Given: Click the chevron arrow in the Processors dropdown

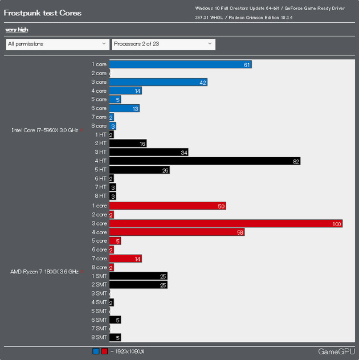Looking at the screenshot, I should (x=210, y=44).
